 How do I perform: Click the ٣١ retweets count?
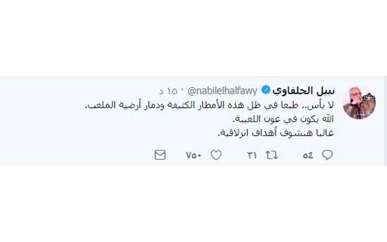pos(252,155)
